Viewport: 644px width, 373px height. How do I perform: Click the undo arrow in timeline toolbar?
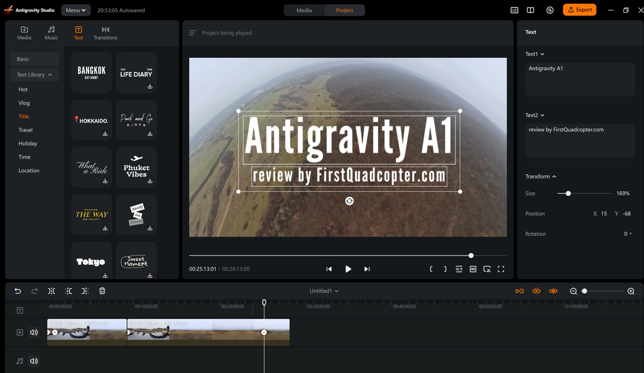18,291
